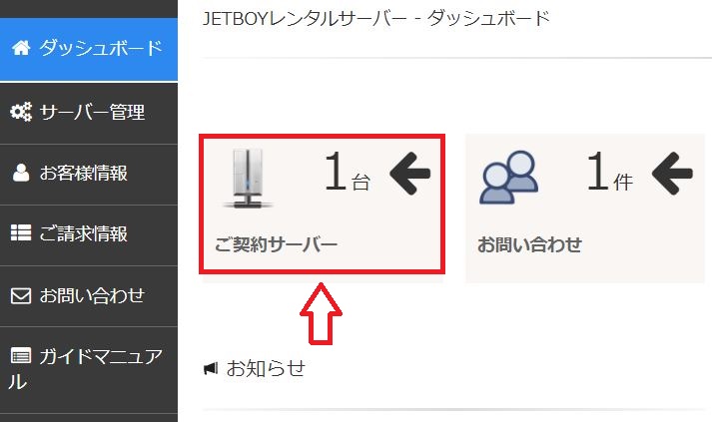The width and height of the screenshot is (712, 422).
Task: Go to お客様情報 in the sidebar
Action: (89, 175)
